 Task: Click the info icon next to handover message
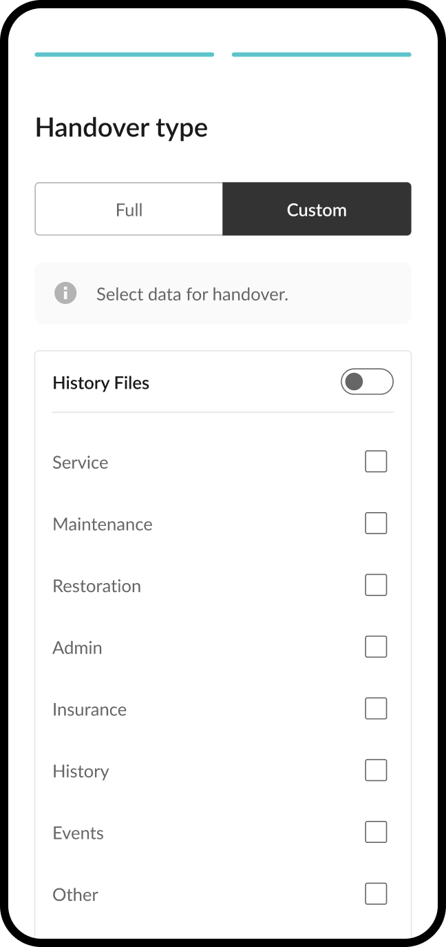click(x=65, y=293)
